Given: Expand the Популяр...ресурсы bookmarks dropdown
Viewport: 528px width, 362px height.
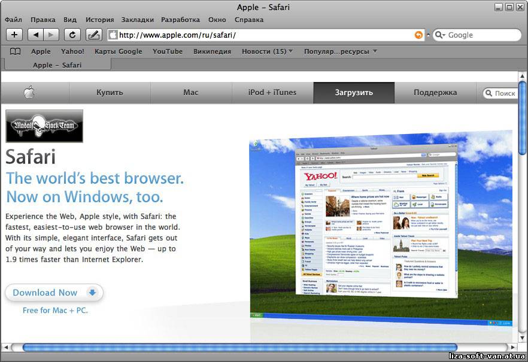Looking at the screenshot, I should pos(341,51).
